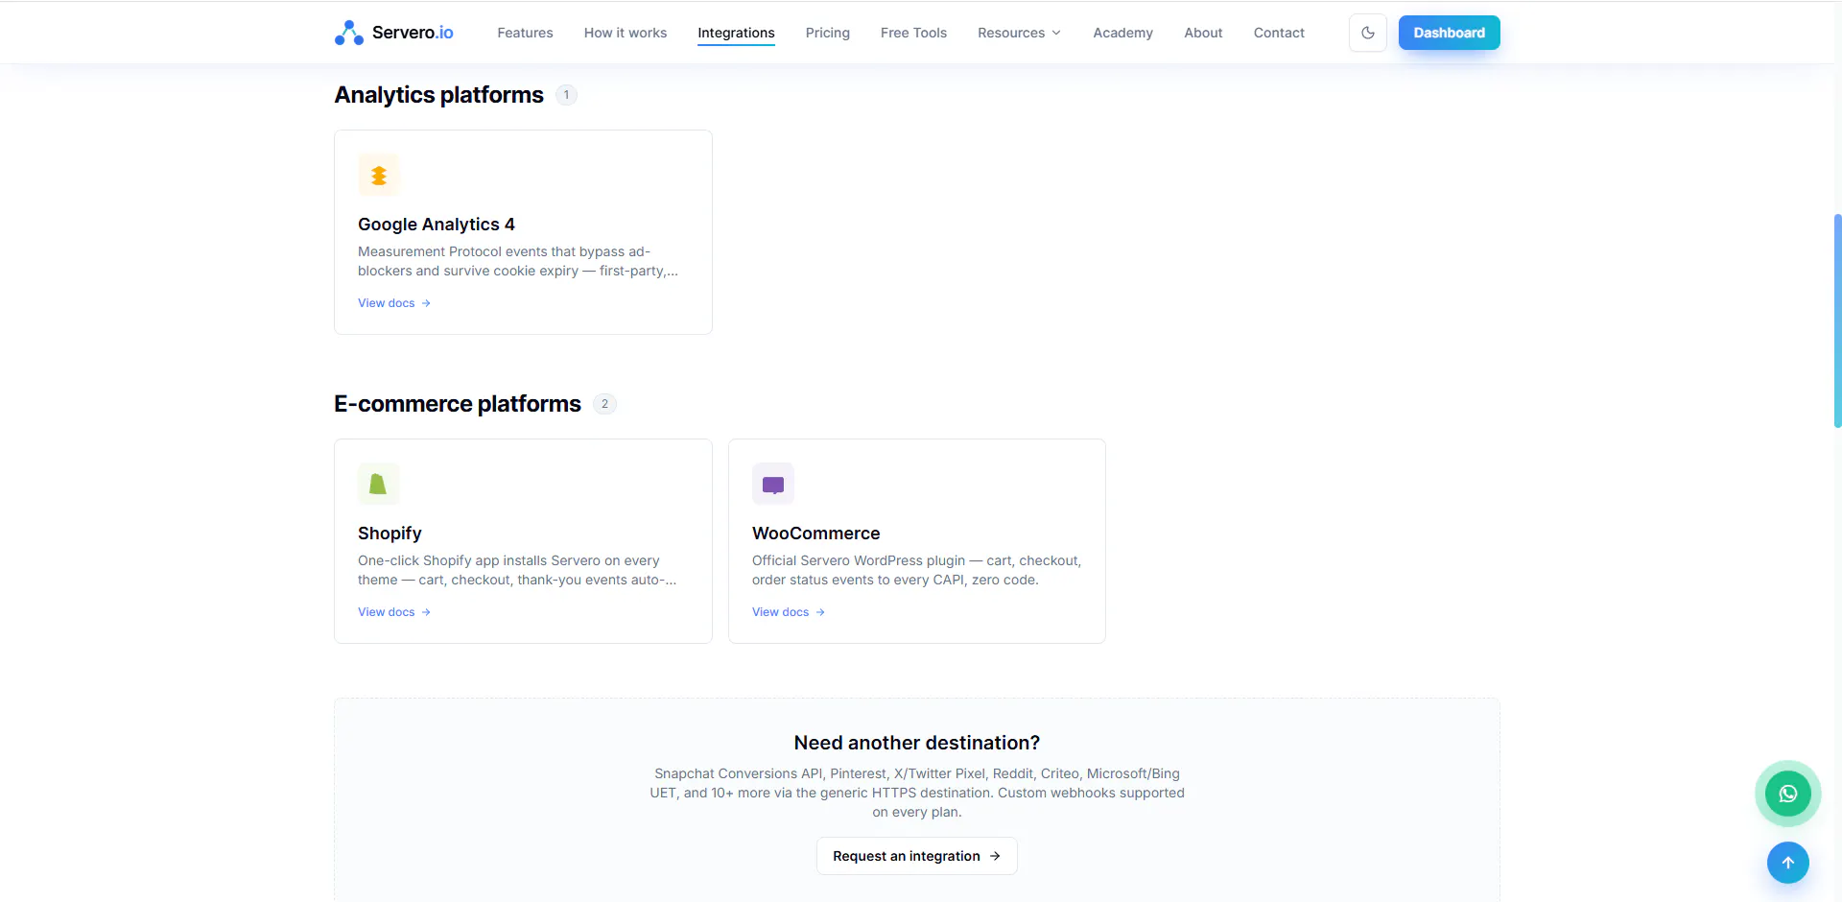This screenshot has width=1842, height=902.
Task: Go to How it works page
Action: [626, 33]
